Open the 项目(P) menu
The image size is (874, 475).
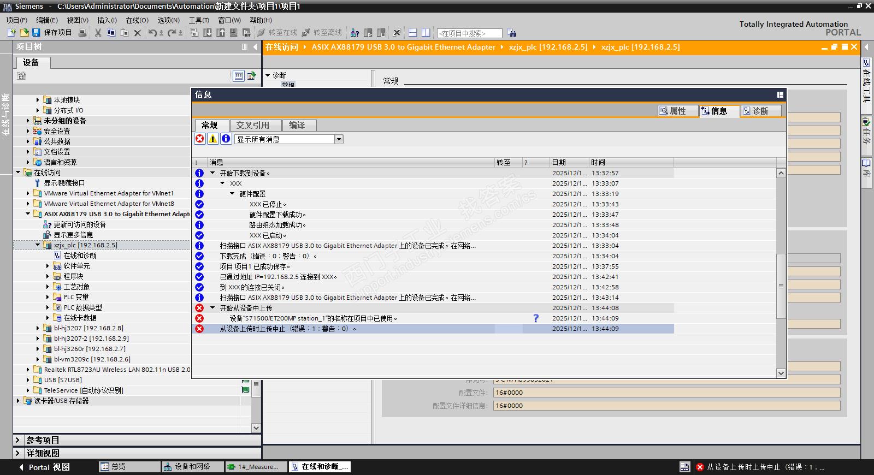click(16, 20)
